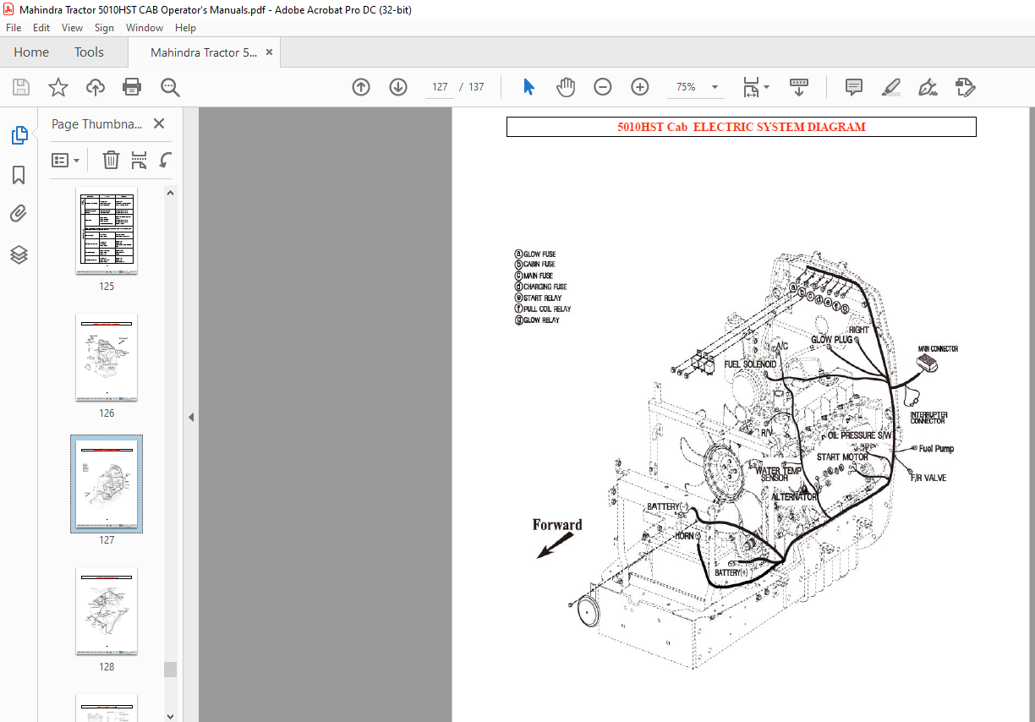This screenshot has width=1035, height=722.
Task: Add a comment note icon
Action: tap(854, 87)
